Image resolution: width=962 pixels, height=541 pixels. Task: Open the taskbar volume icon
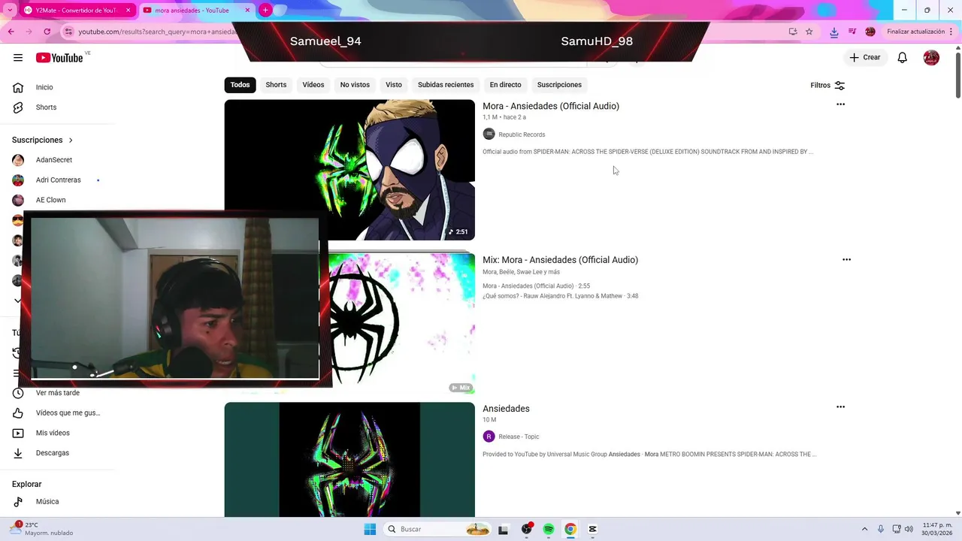(909, 529)
